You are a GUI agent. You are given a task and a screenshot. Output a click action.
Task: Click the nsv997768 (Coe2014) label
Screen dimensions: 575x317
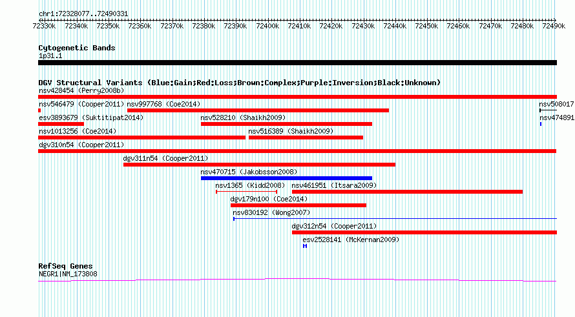[163, 104]
